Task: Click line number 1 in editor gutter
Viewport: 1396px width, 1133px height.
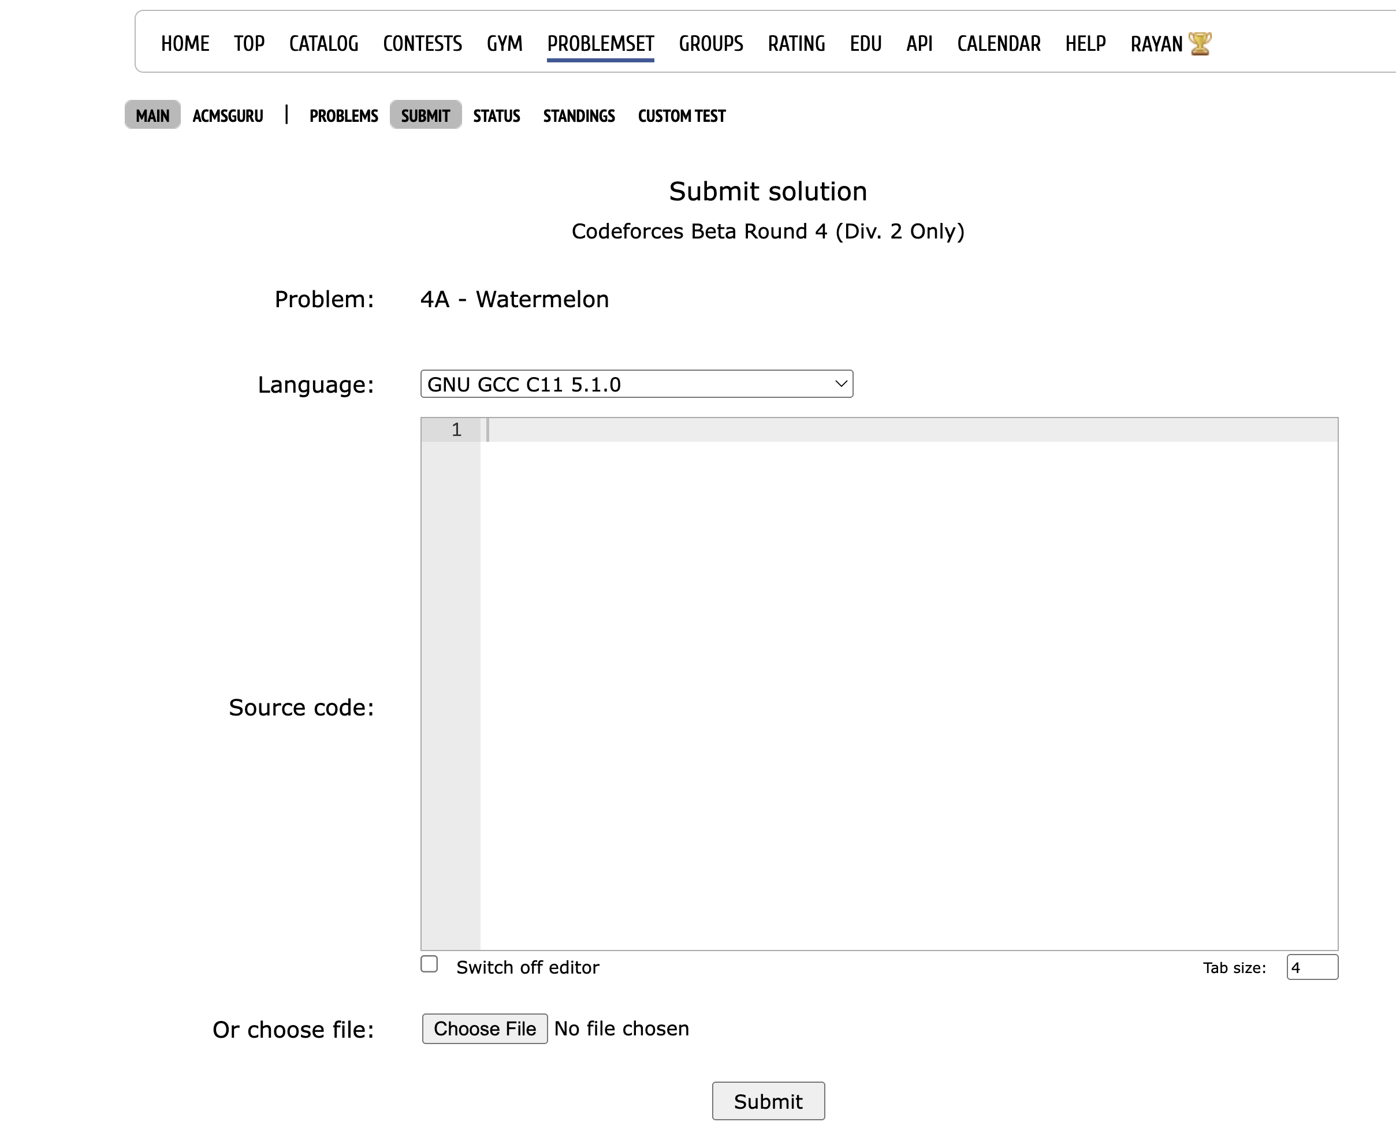Action: pos(456,430)
